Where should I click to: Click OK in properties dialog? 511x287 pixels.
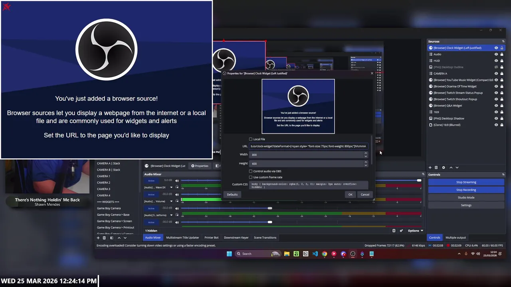pyautogui.click(x=350, y=195)
